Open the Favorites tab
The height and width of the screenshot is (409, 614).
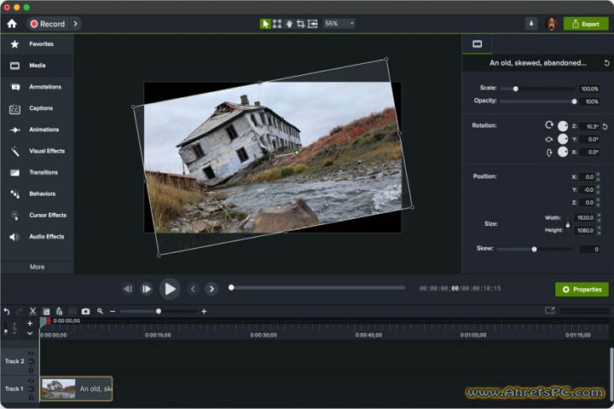coord(37,43)
